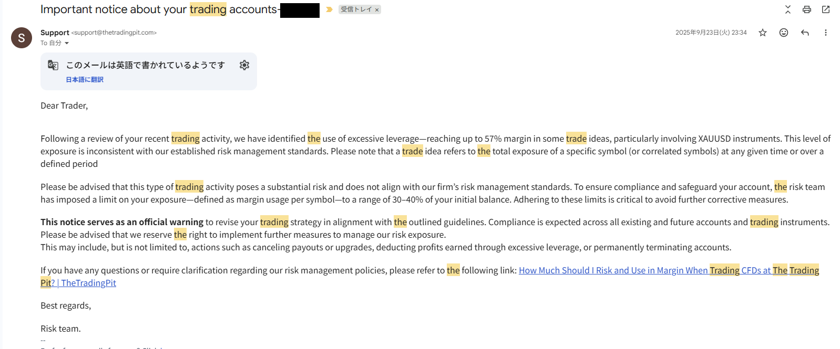Click the email subject line heading
The height and width of the screenshot is (349, 840).
coord(158,9)
